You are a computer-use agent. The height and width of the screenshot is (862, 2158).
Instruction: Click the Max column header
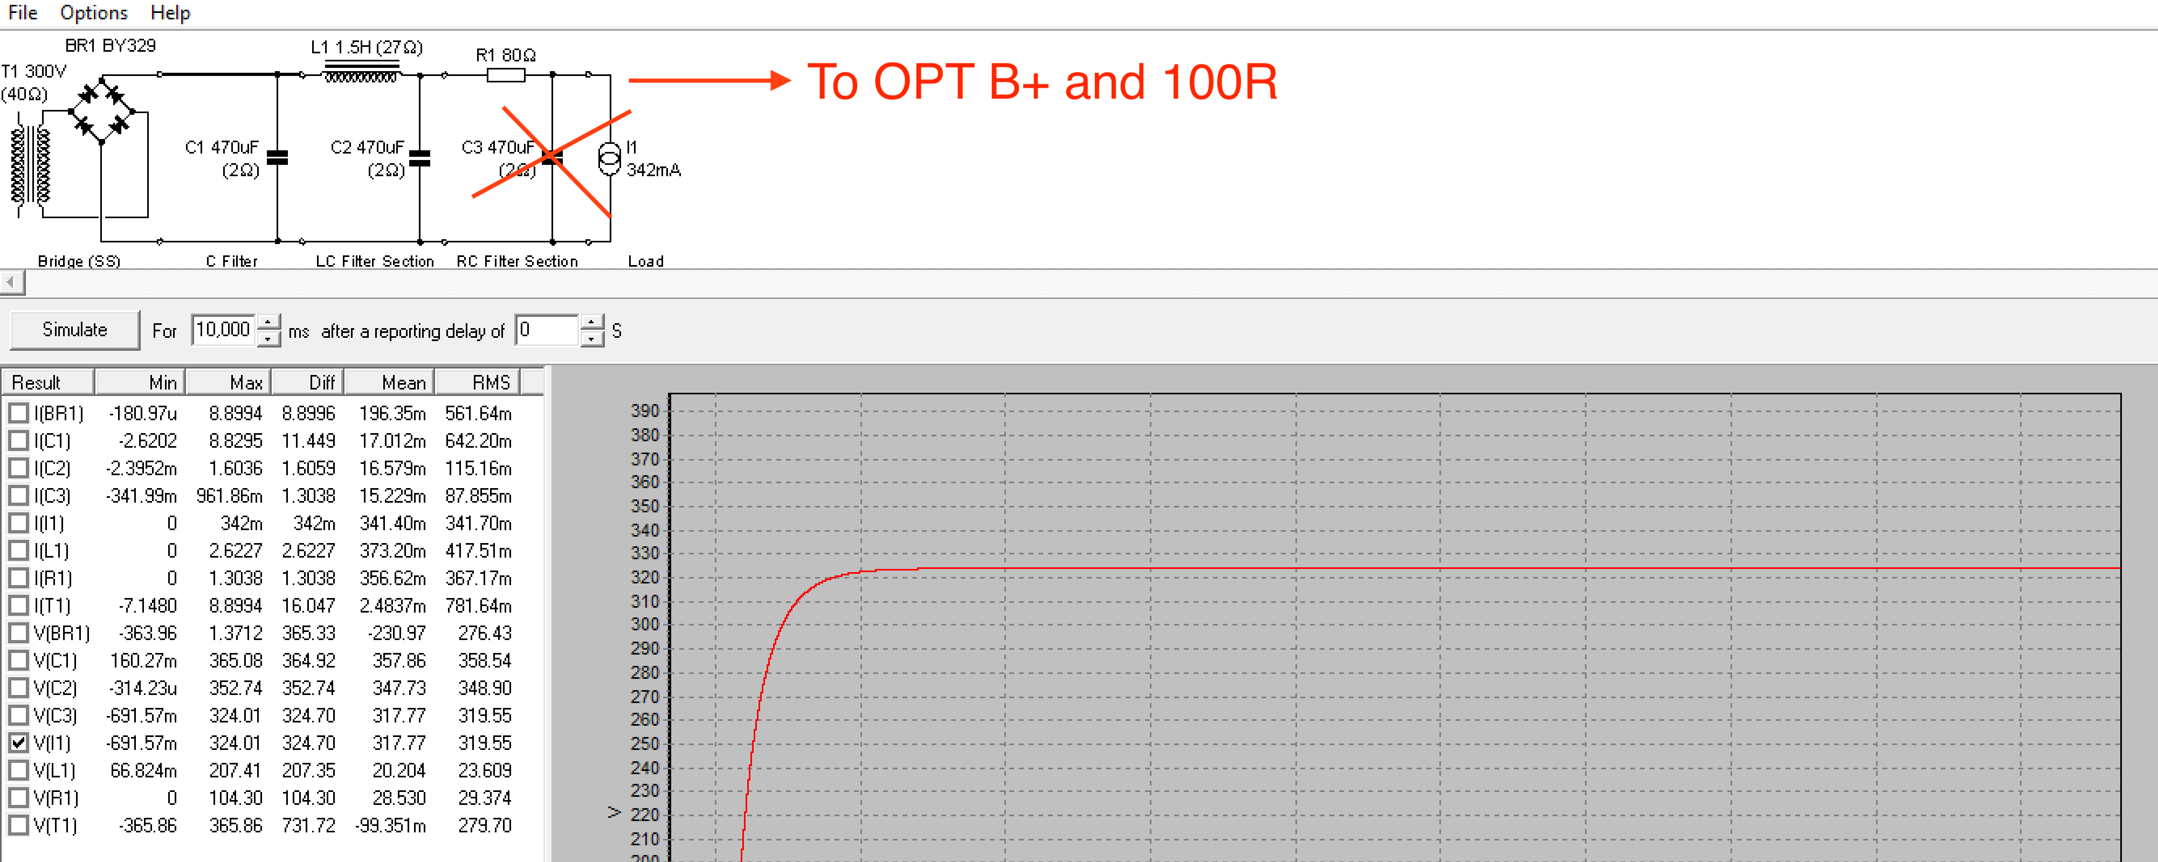[228, 383]
